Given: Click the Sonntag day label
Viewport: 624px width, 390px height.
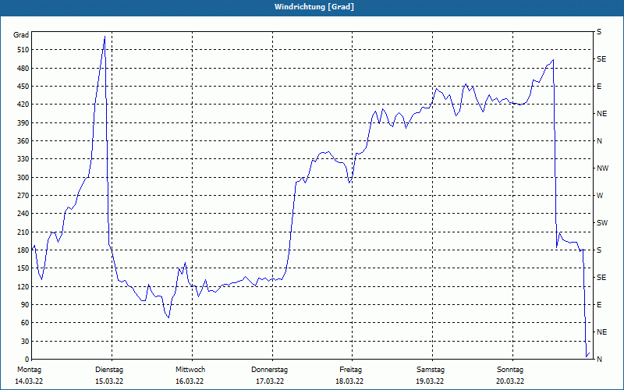Looking at the screenshot, I should tap(510, 370).
